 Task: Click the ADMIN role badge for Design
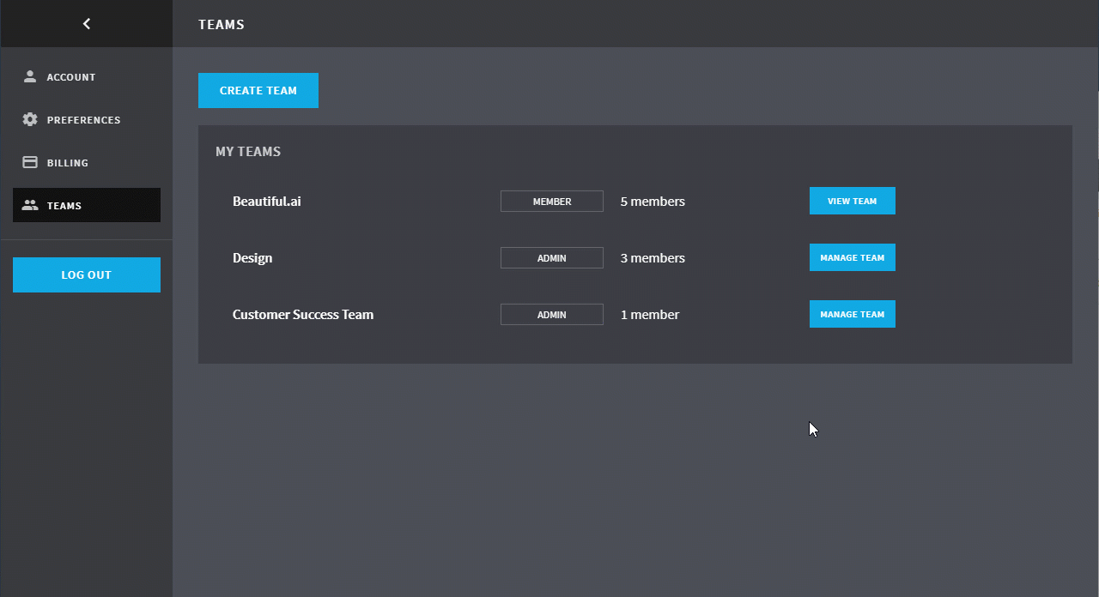pos(552,258)
